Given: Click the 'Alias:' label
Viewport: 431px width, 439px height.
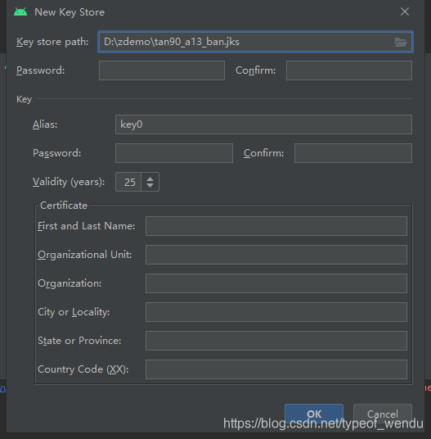Looking at the screenshot, I should (45, 124).
